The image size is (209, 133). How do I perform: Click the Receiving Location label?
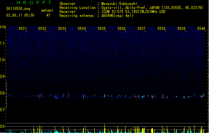[x=77, y=8]
